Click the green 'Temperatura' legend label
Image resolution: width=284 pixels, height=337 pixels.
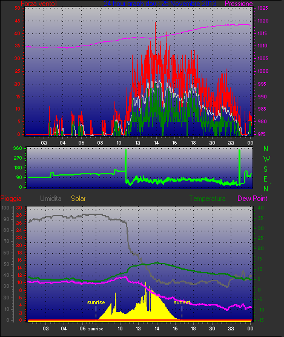click(207, 199)
